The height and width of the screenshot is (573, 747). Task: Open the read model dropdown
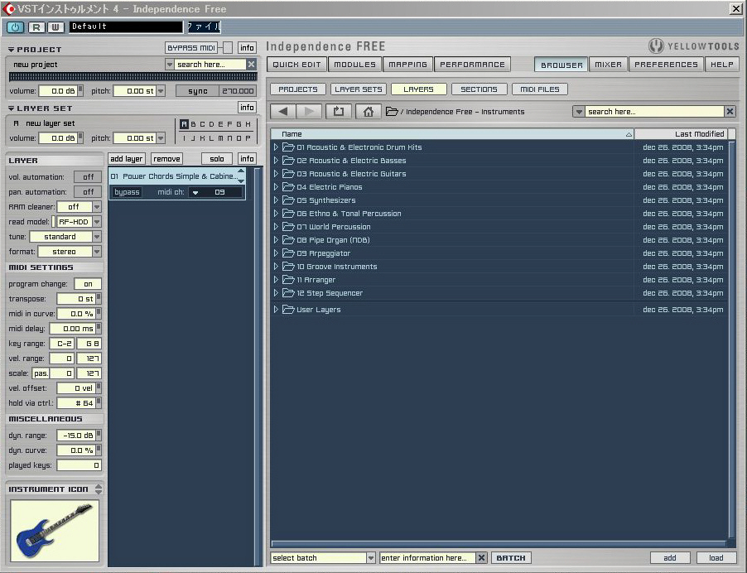pos(97,222)
